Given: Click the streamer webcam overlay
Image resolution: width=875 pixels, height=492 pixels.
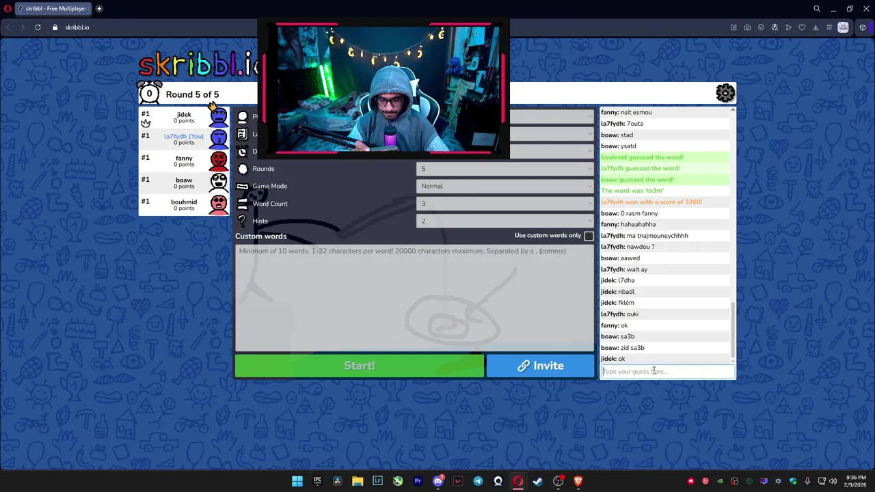Looking at the screenshot, I should point(383,89).
